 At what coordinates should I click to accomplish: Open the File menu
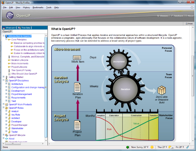point(5,7)
